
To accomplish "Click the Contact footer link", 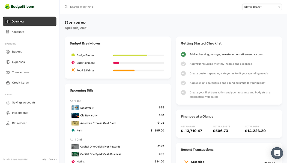I will [53, 159].
